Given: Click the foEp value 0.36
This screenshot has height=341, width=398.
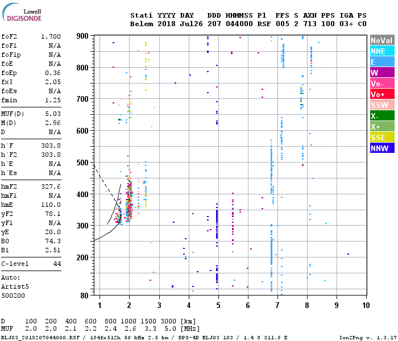Looking at the screenshot, I should pyautogui.click(x=53, y=73).
